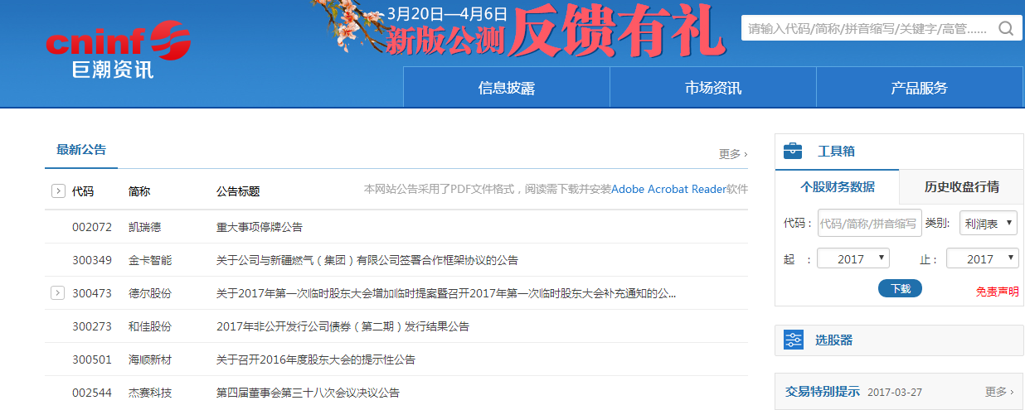1025x410 pixels.
Task: Click 更多 next to 最新公告
Action: click(732, 154)
